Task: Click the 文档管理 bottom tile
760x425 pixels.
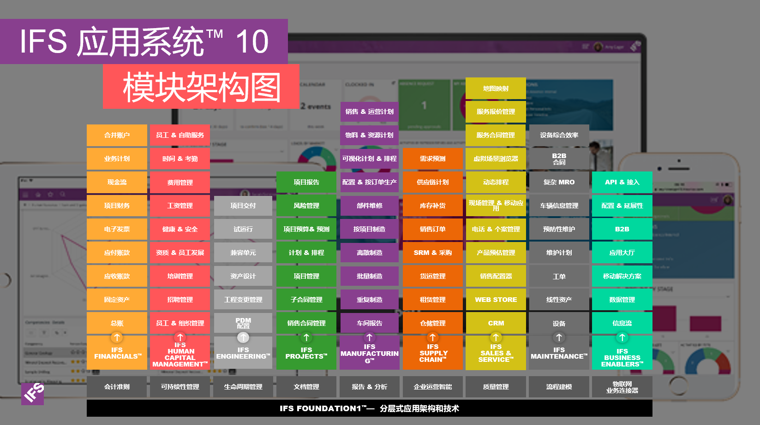Action: point(306,387)
